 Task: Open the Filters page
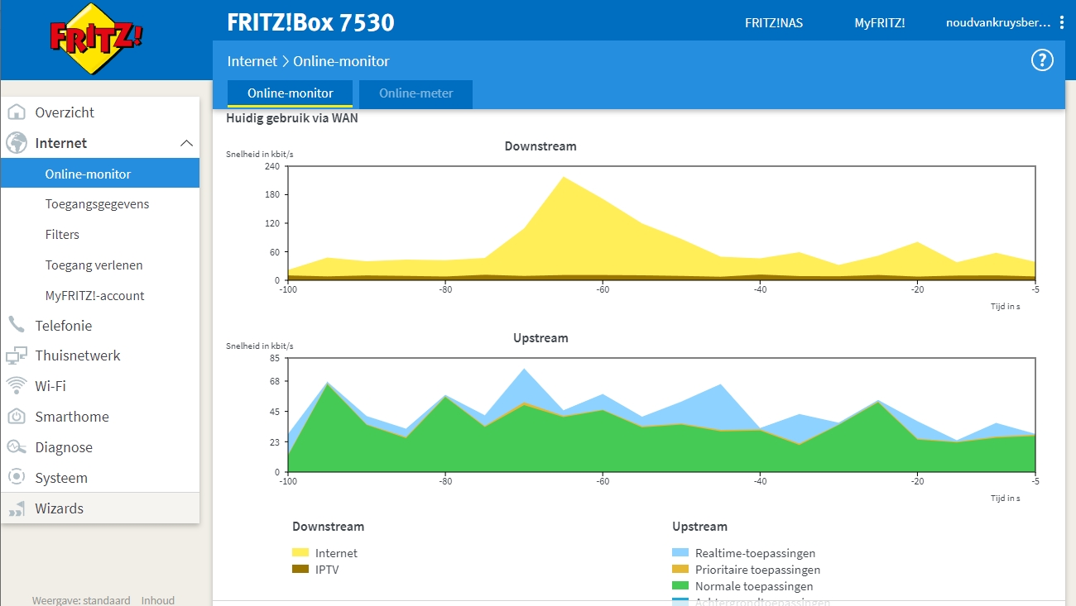(x=60, y=234)
